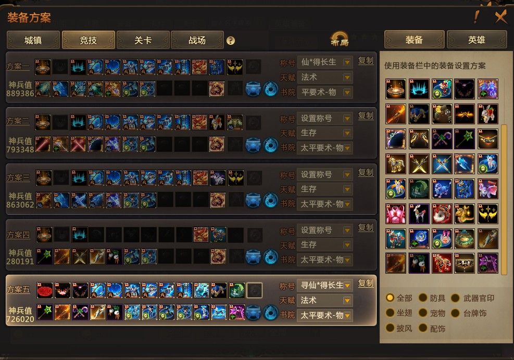The image size is (514, 360).
Task: Select the pink armor icon in equipment grid
Action: click(x=396, y=214)
